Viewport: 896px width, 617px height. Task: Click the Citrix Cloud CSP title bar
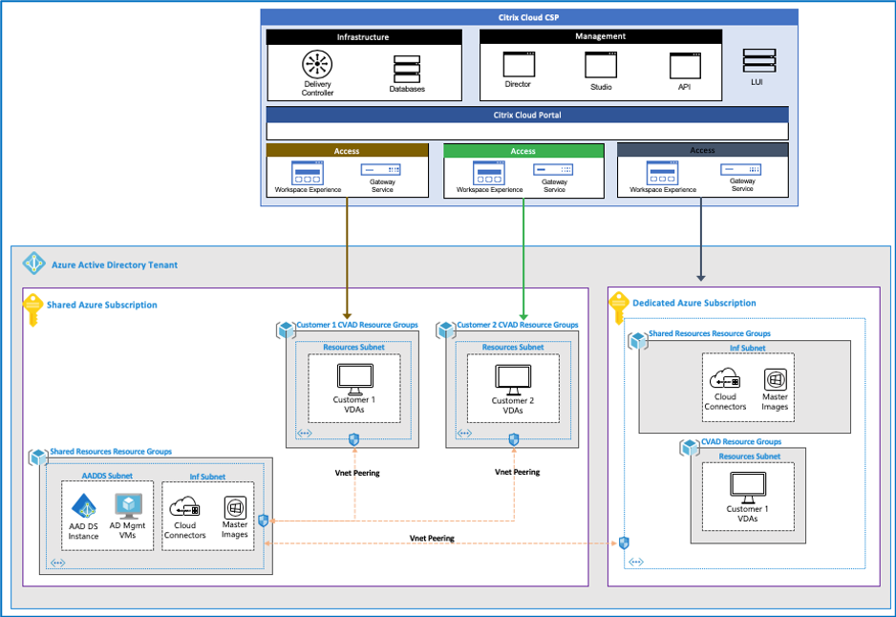tap(529, 16)
